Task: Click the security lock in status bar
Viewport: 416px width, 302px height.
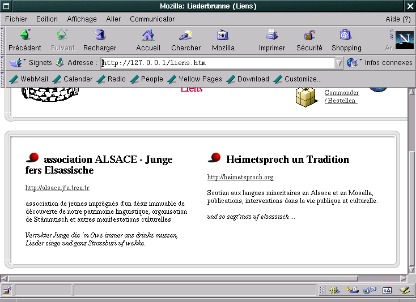Action: (7, 290)
